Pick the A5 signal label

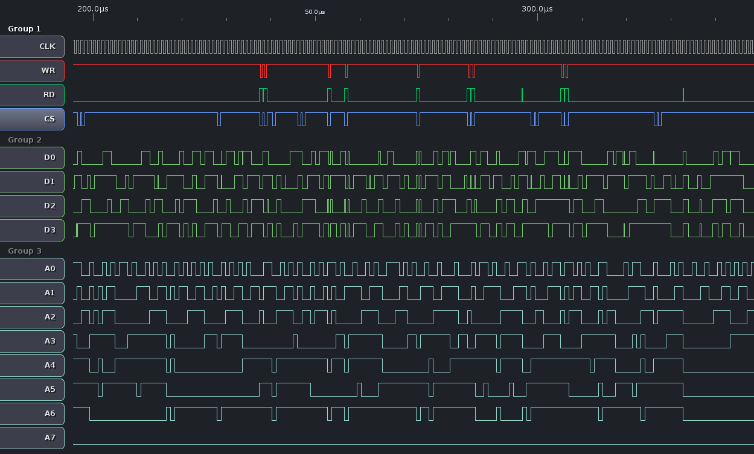[x=32, y=389]
